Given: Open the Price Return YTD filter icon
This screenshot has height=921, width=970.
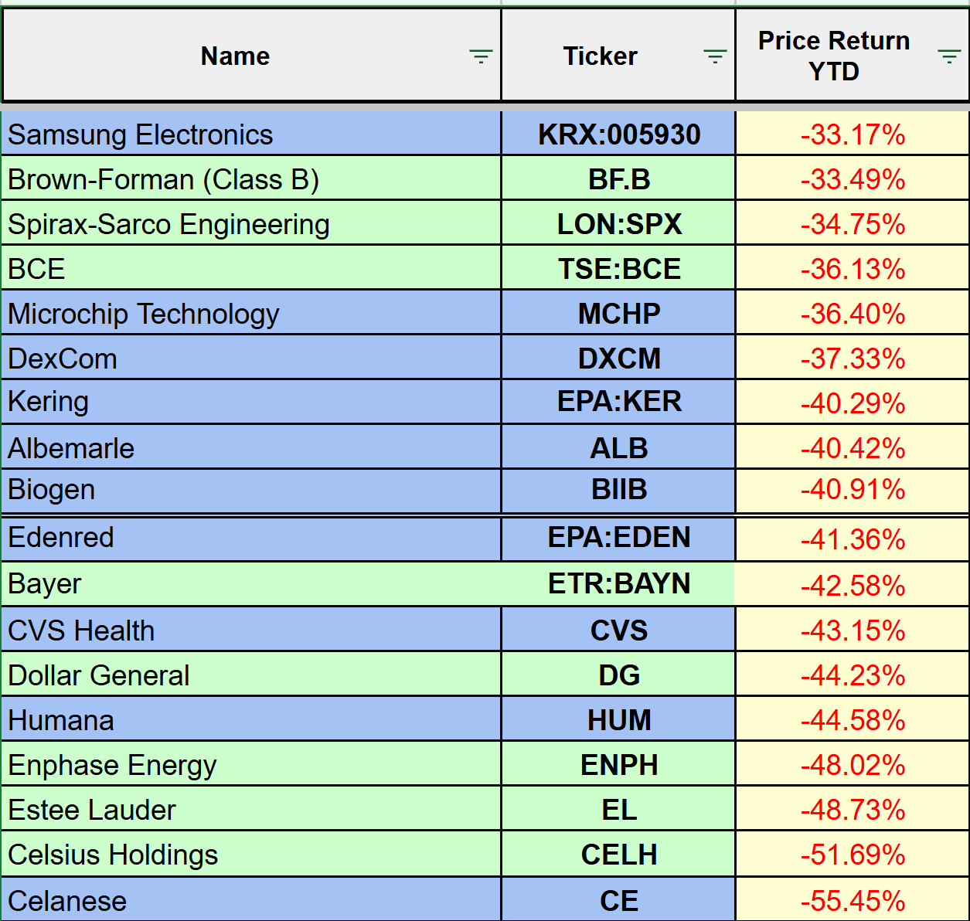Looking at the screenshot, I should [x=949, y=56].
